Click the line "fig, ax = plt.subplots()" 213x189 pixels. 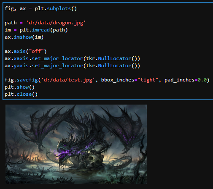click(40, 9)
